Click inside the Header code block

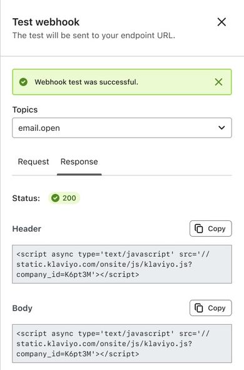click(122, 264)
